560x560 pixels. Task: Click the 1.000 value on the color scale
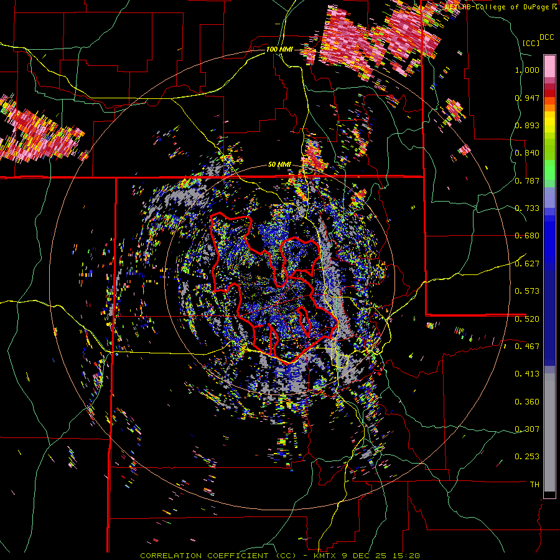[527, 70]
